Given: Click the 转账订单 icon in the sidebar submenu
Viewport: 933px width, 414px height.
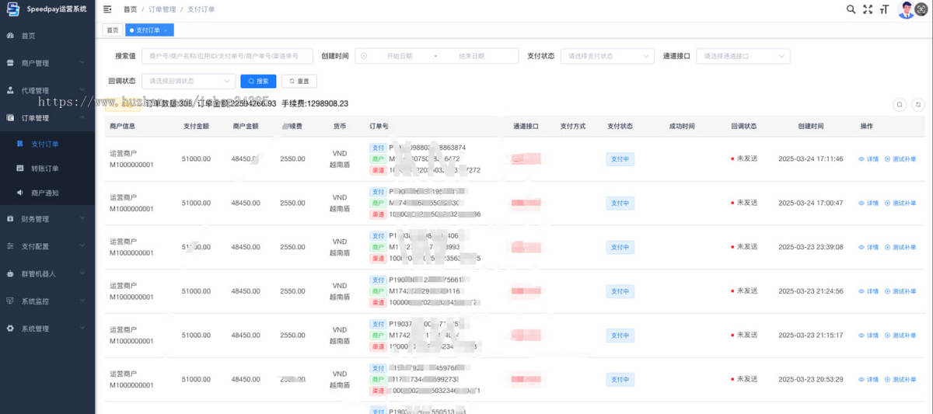Looking at the screenshot, I should coord(20,168).
